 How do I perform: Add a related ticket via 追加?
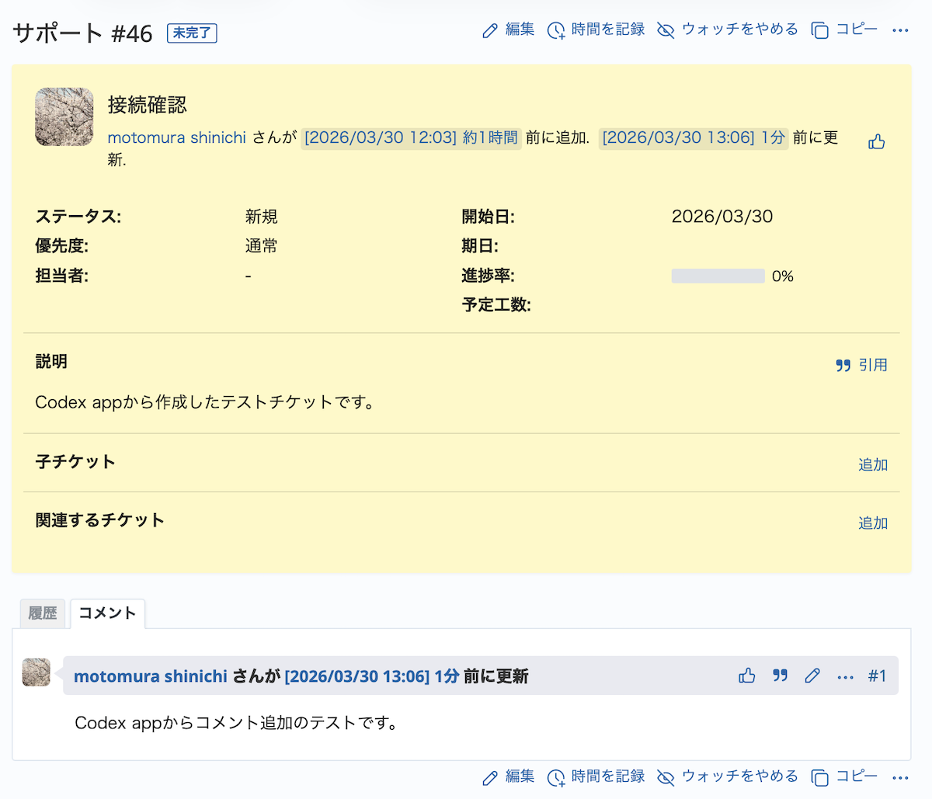pos(872,523)
